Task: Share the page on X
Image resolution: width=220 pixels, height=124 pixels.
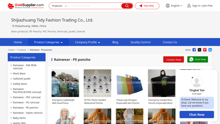Action: point(199,50)
